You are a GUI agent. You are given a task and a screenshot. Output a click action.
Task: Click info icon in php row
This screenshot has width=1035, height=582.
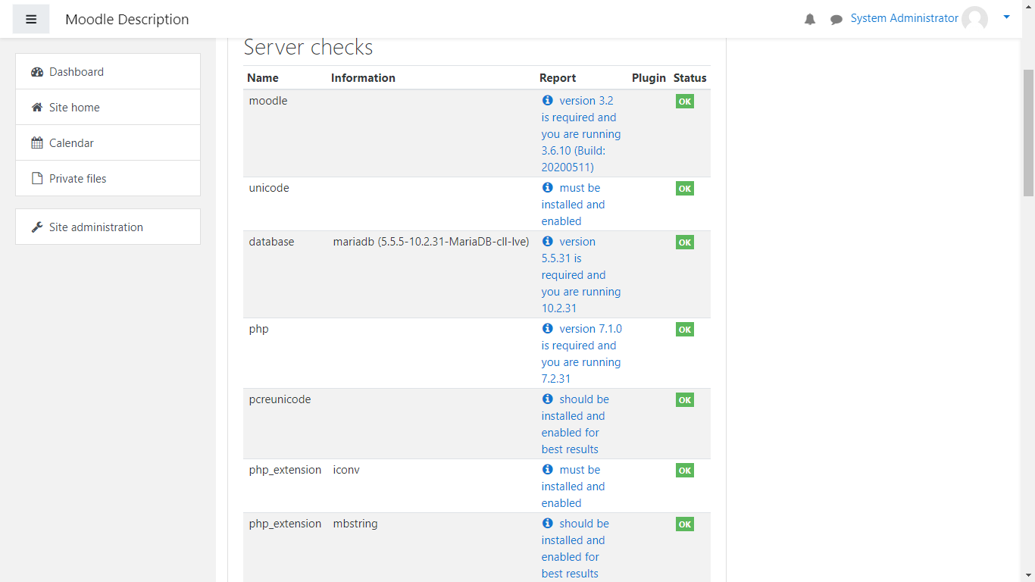pyautogui.click(x=548, y=328)
